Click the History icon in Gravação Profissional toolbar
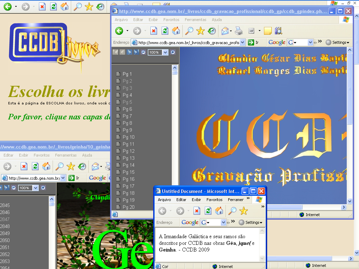The image size is (359, 269). [212, 31]
